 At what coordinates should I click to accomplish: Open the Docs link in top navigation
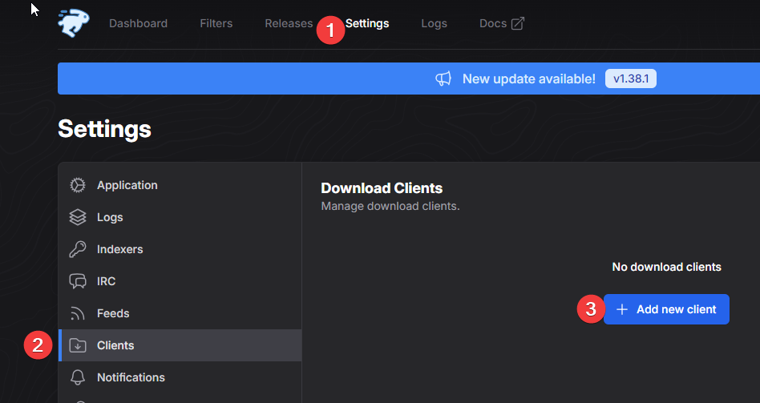492,23
